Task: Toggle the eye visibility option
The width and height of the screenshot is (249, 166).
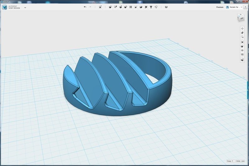Action: (x=242, y=50)
